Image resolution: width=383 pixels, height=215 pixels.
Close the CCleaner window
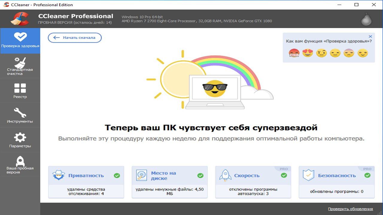(x=374, y=5)
